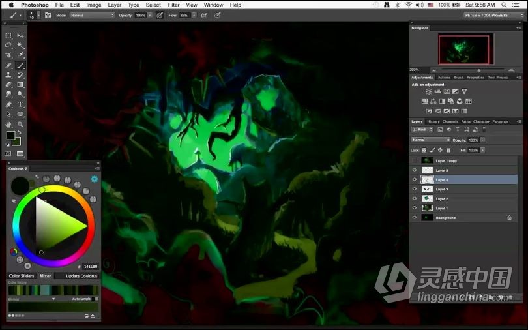
Task: Hide the Background layer
Action: [x=415, y=218]
